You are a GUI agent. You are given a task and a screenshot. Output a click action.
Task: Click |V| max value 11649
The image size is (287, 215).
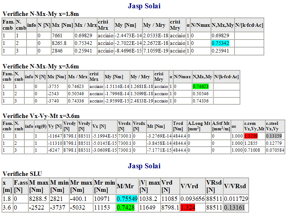(x=147, y=208)
